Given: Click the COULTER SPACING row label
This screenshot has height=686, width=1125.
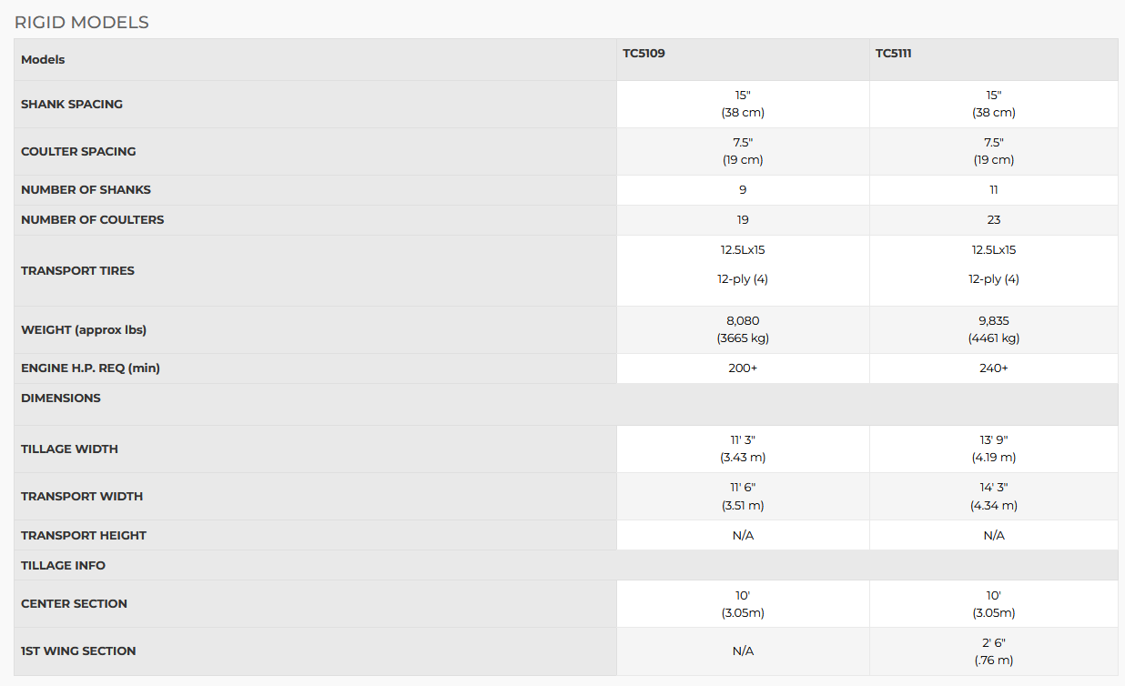Looking at the screenshot, I should click(78, 152).
